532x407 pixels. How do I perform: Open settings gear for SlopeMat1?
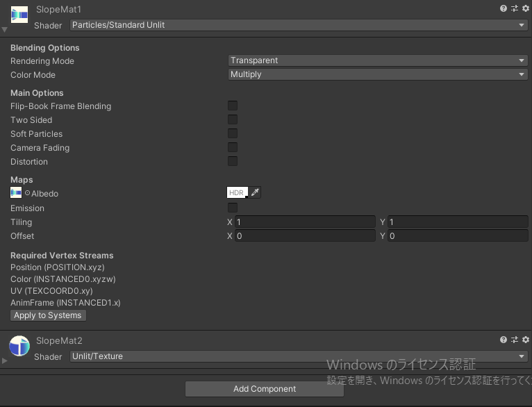(x=526, y=8)
